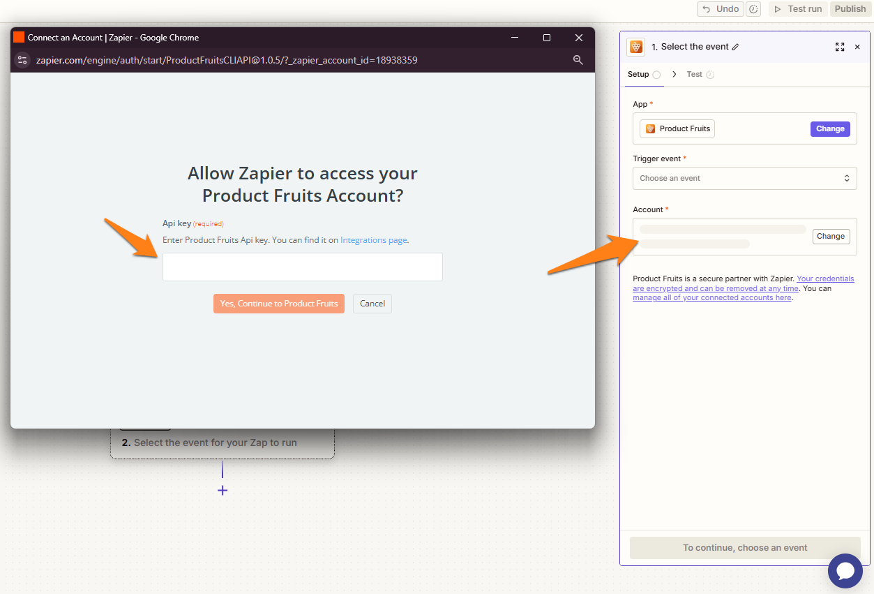Viewport: 874px width, 594px height.
Task: Open version history clock icon
Action: coord(753,9)
